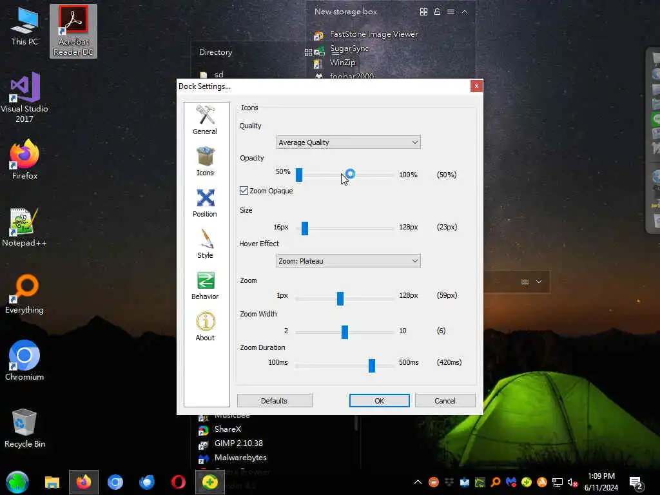This screenshot has height=495, width=660.
Task: Click the Zoom slider handle
Action: [x=340, y=298]
